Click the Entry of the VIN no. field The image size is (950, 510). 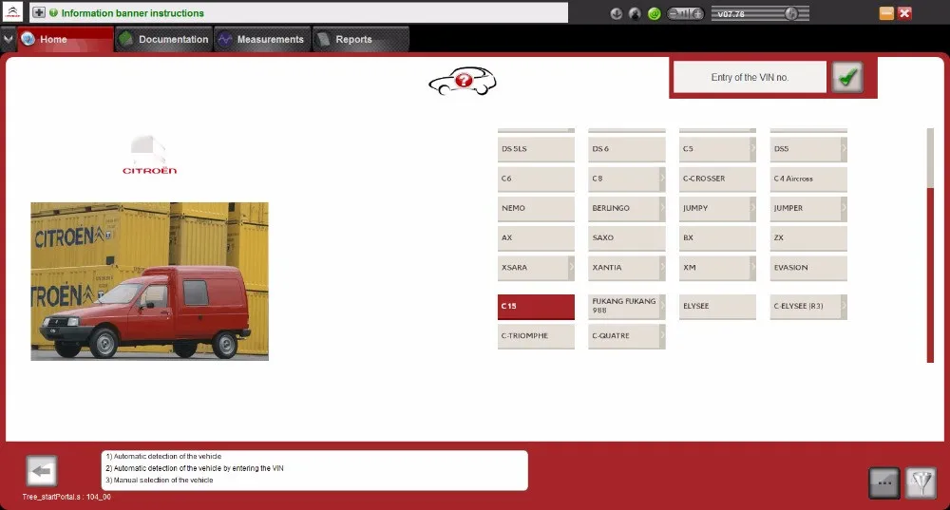750,78
